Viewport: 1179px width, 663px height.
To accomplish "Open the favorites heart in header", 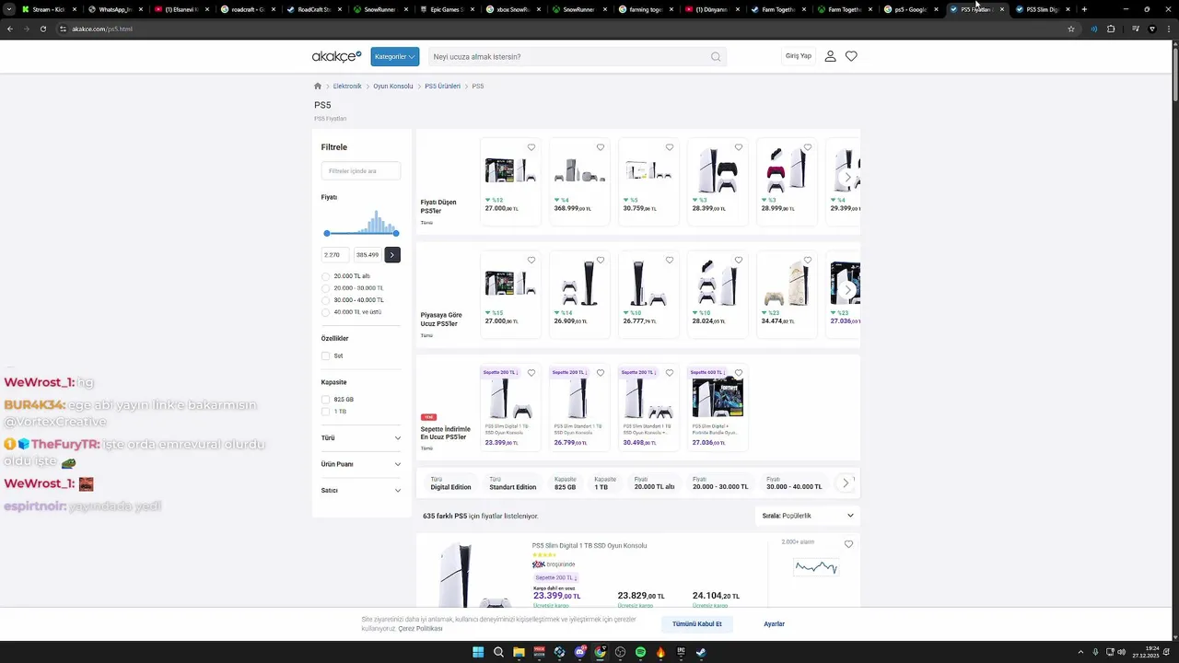I will tap(851, 56).
